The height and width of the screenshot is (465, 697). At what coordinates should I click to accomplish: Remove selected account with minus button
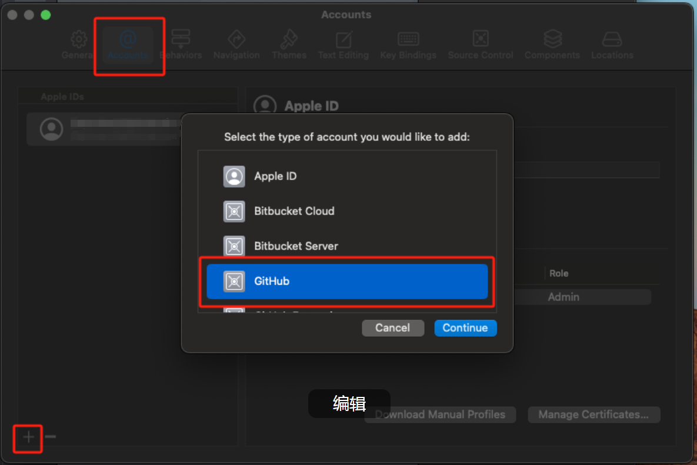click(x=51, y=437)
